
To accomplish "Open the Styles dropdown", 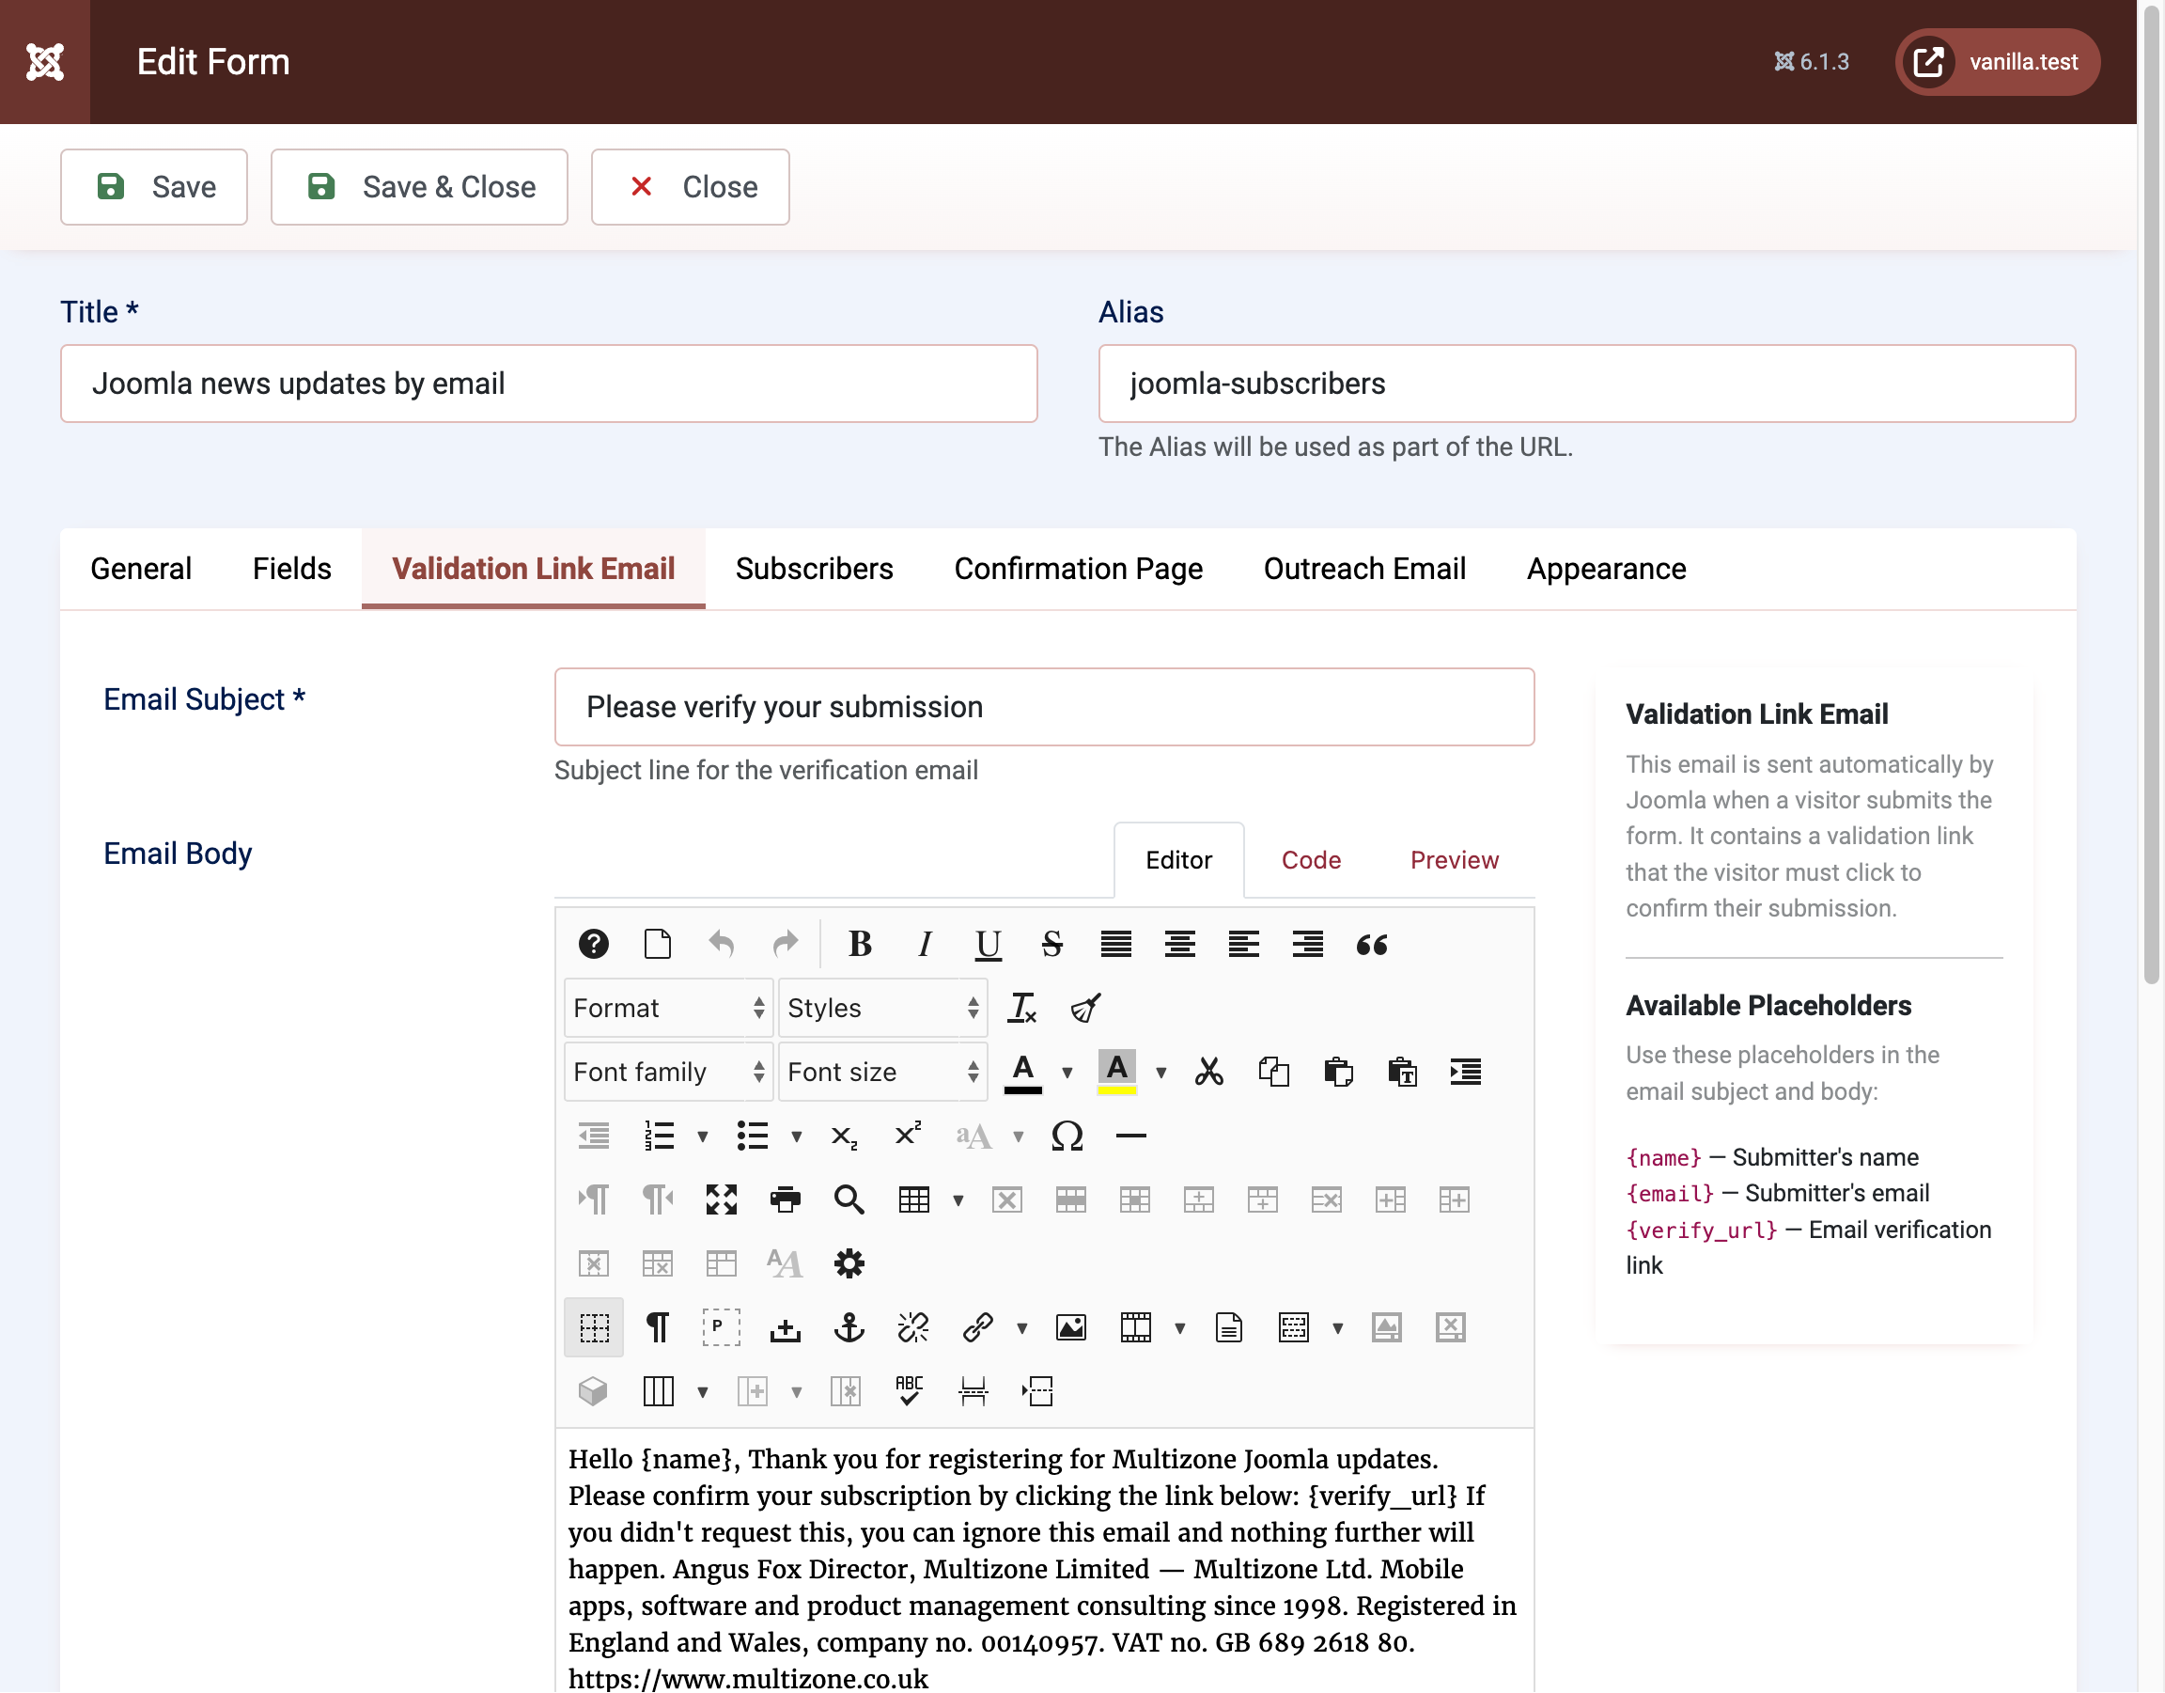I will tap(882, 1008).
